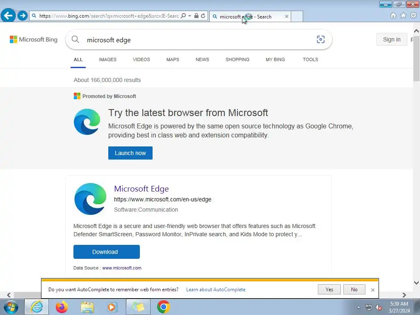
Task: Open the address bar autocomplete dropdown arrow
Action: [189, 16]
